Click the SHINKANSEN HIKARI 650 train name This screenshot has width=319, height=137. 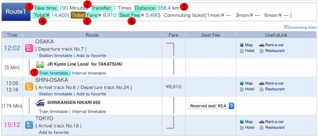(74, 103)
